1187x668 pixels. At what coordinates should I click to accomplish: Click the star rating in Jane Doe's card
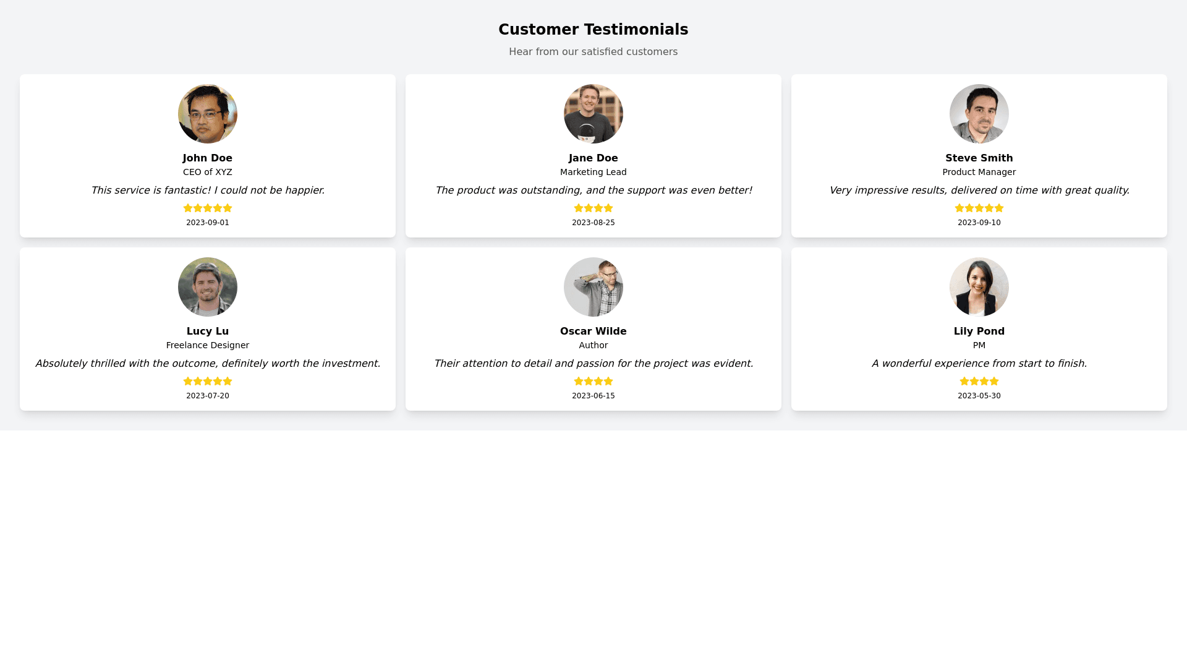tap(593, 208)
